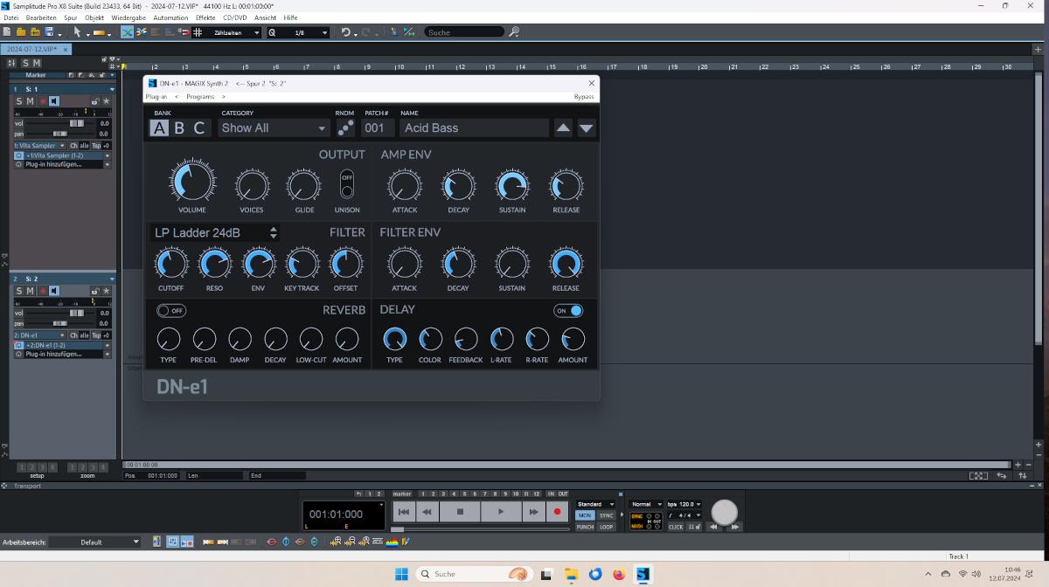The height and width of the screenshot is (587, 1049).
Task: Click the grid icon next to Zählzeiten
Action: click(x=198, y=32)
